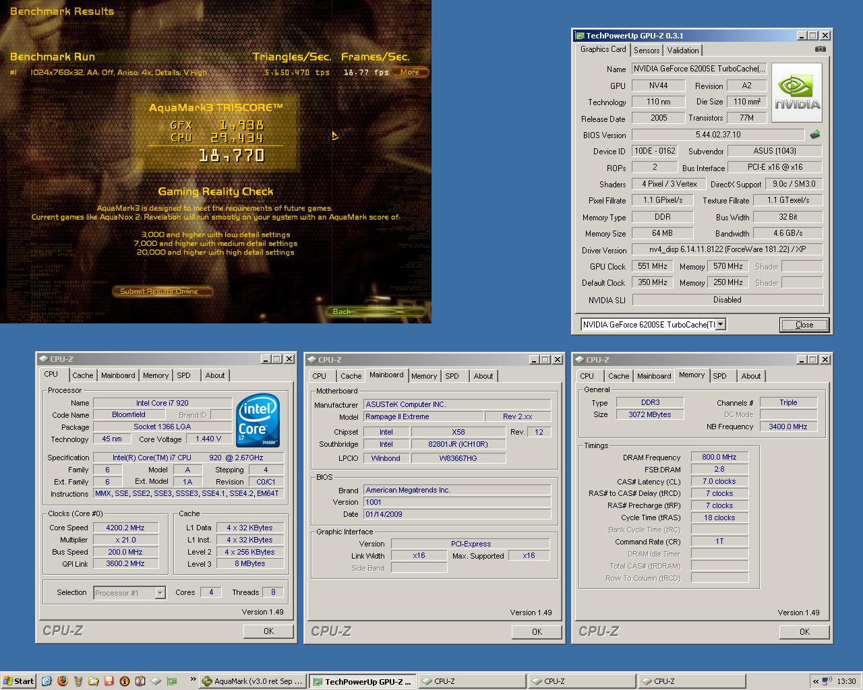Click the taskbar clock showing 13:30
Viewport: 863px width, 690px height.
pos(846,681)
